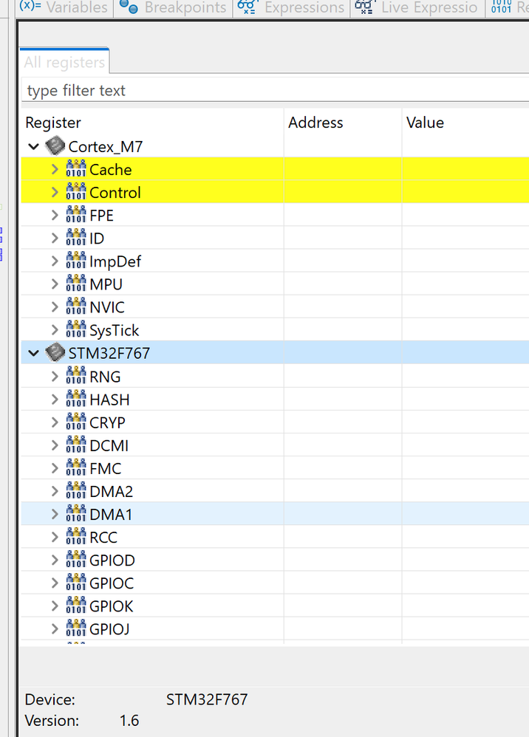
Task: Expand the HASH peripheral
Action: pos(55,400)
